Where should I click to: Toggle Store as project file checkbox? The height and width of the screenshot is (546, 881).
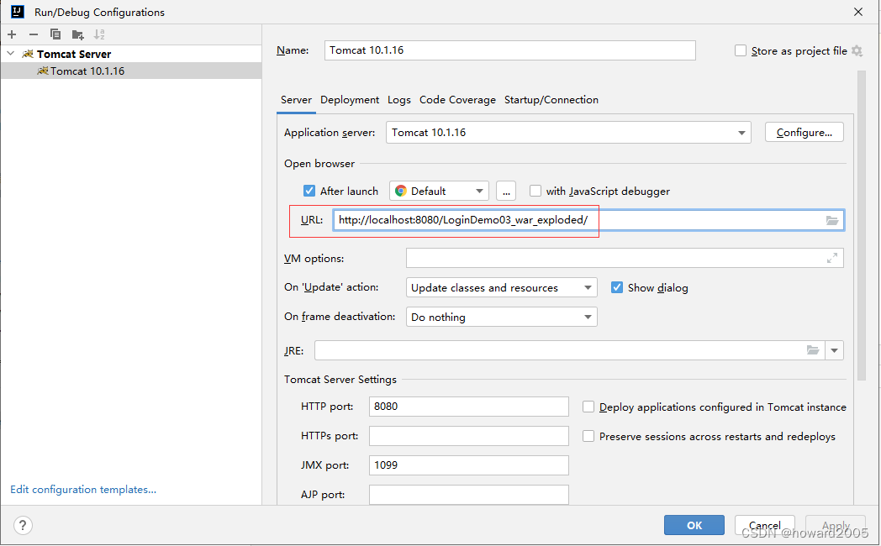pyautogui.click(x=741, y=50)
